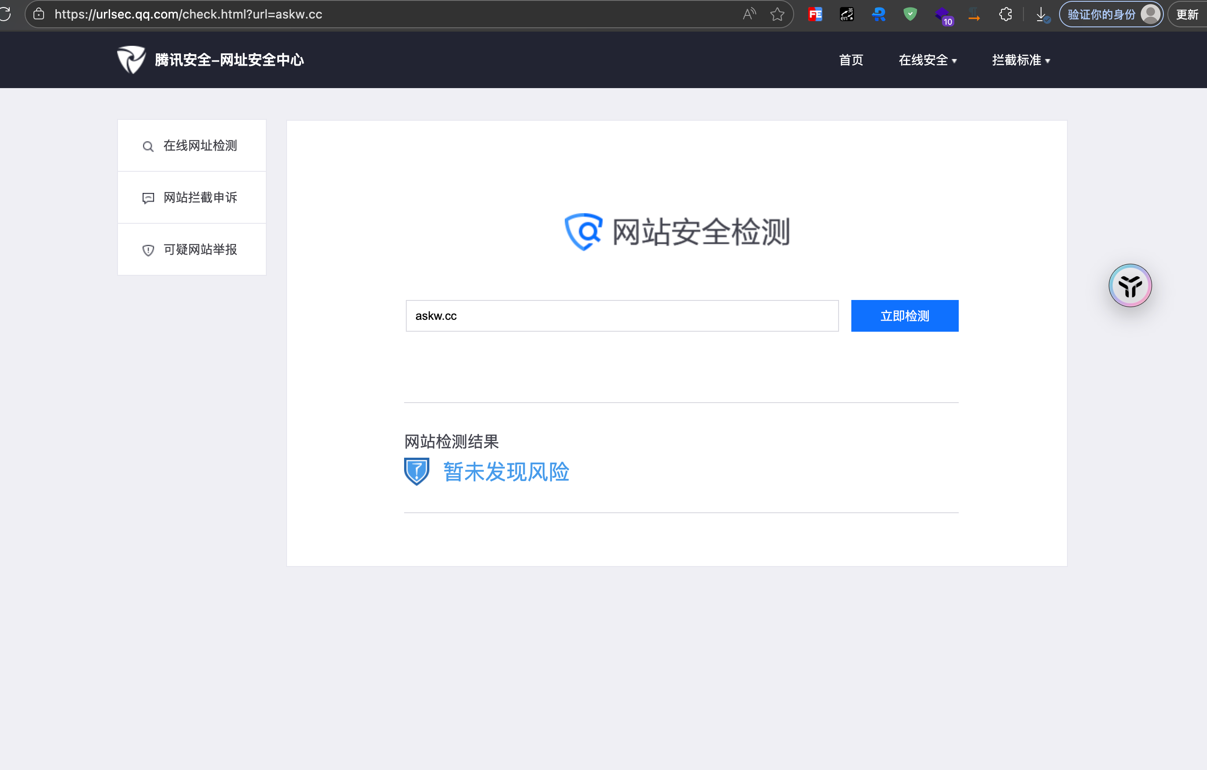Click the read aloud icon in address bar
Screen dimensions: 1207x770
[x=749, y=14]
